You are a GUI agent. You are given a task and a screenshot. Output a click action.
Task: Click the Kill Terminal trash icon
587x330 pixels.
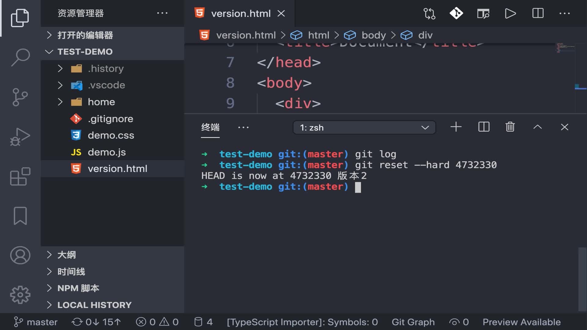click(x=510, y=127)
